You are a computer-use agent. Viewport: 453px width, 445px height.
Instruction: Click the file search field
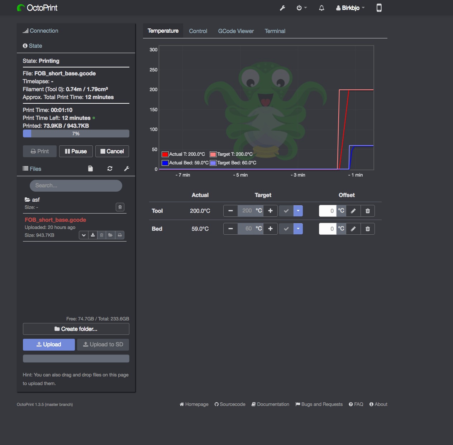click(76, 186)
